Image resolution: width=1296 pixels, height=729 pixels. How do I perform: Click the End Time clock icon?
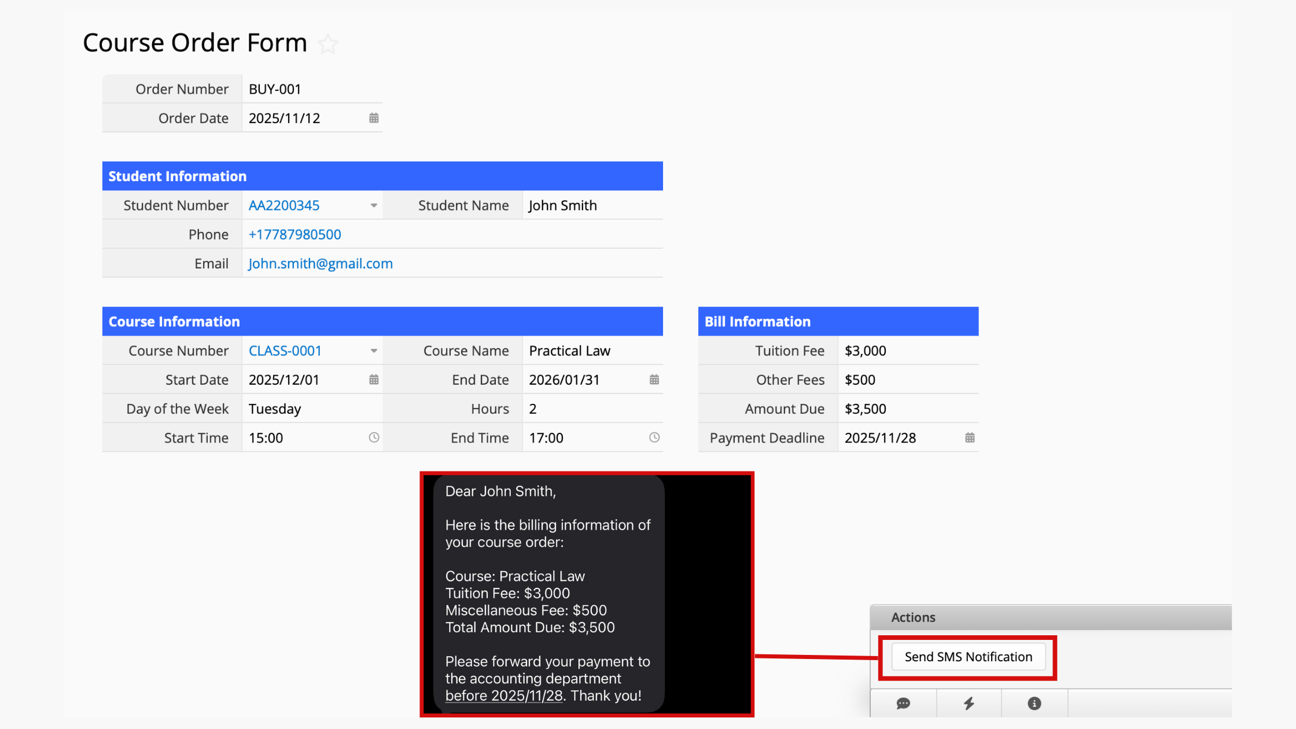tap(654, 437)
